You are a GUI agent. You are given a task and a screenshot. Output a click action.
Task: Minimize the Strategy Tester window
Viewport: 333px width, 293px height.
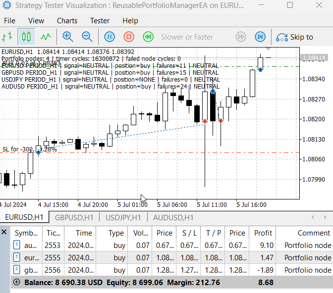click(261, 5)
